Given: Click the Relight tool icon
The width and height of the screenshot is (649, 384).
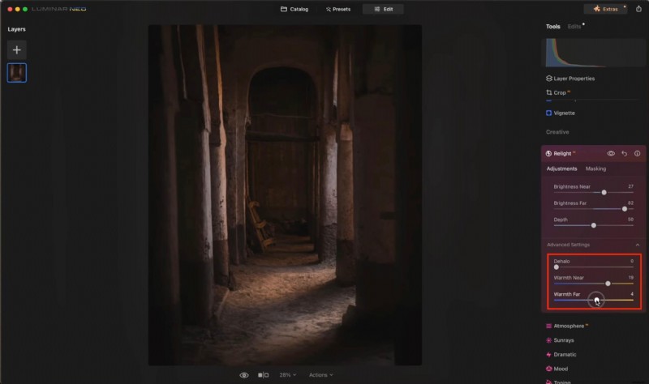Looking at the screenshot, I should 548,153.
